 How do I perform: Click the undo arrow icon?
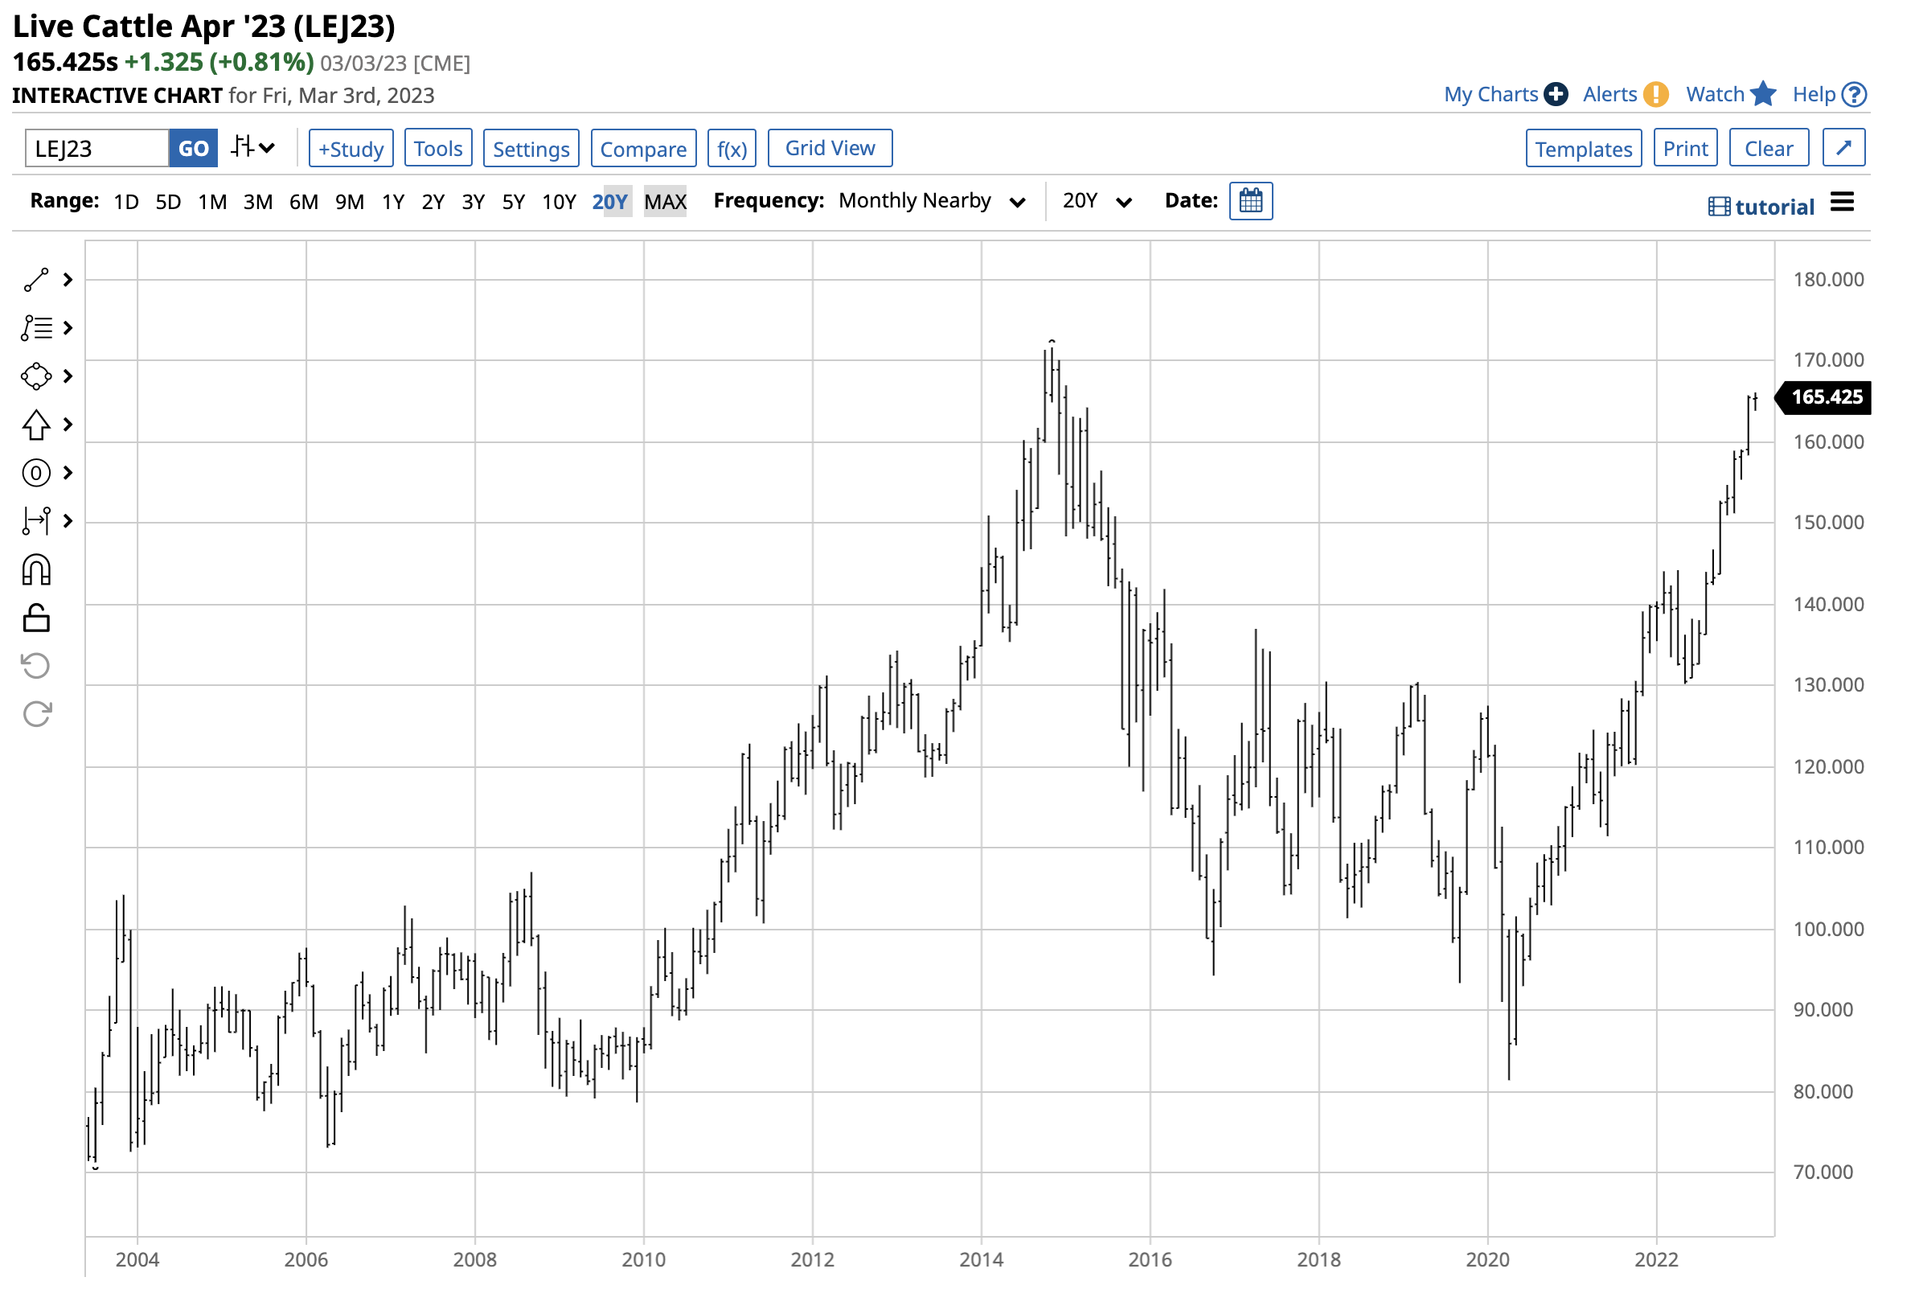tap(36, 666)
